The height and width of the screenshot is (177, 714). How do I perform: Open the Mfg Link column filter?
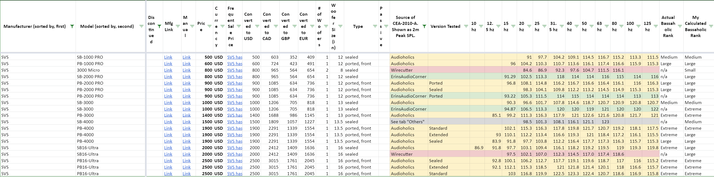178,26
